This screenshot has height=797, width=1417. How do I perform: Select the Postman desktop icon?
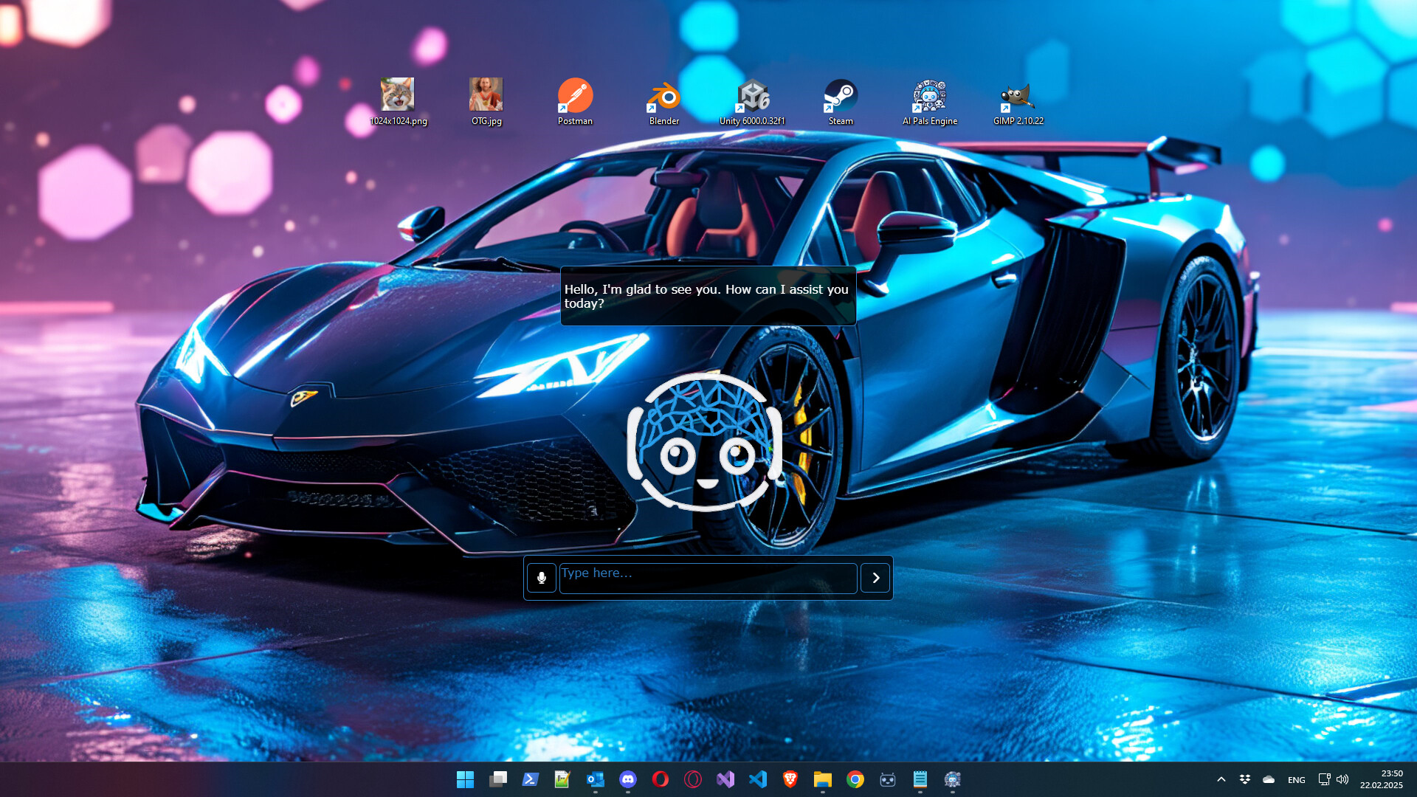[575, 102]
